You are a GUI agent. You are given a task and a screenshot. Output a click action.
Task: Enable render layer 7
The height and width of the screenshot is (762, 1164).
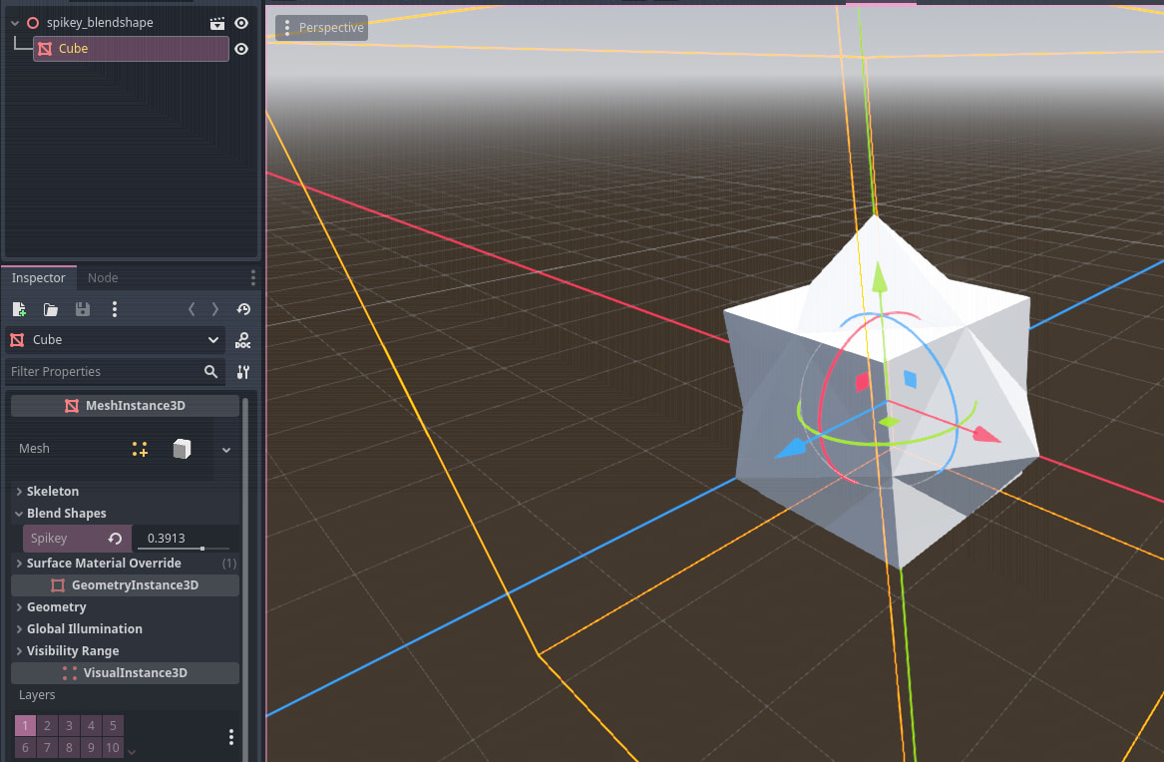click(x=47, y=748)
